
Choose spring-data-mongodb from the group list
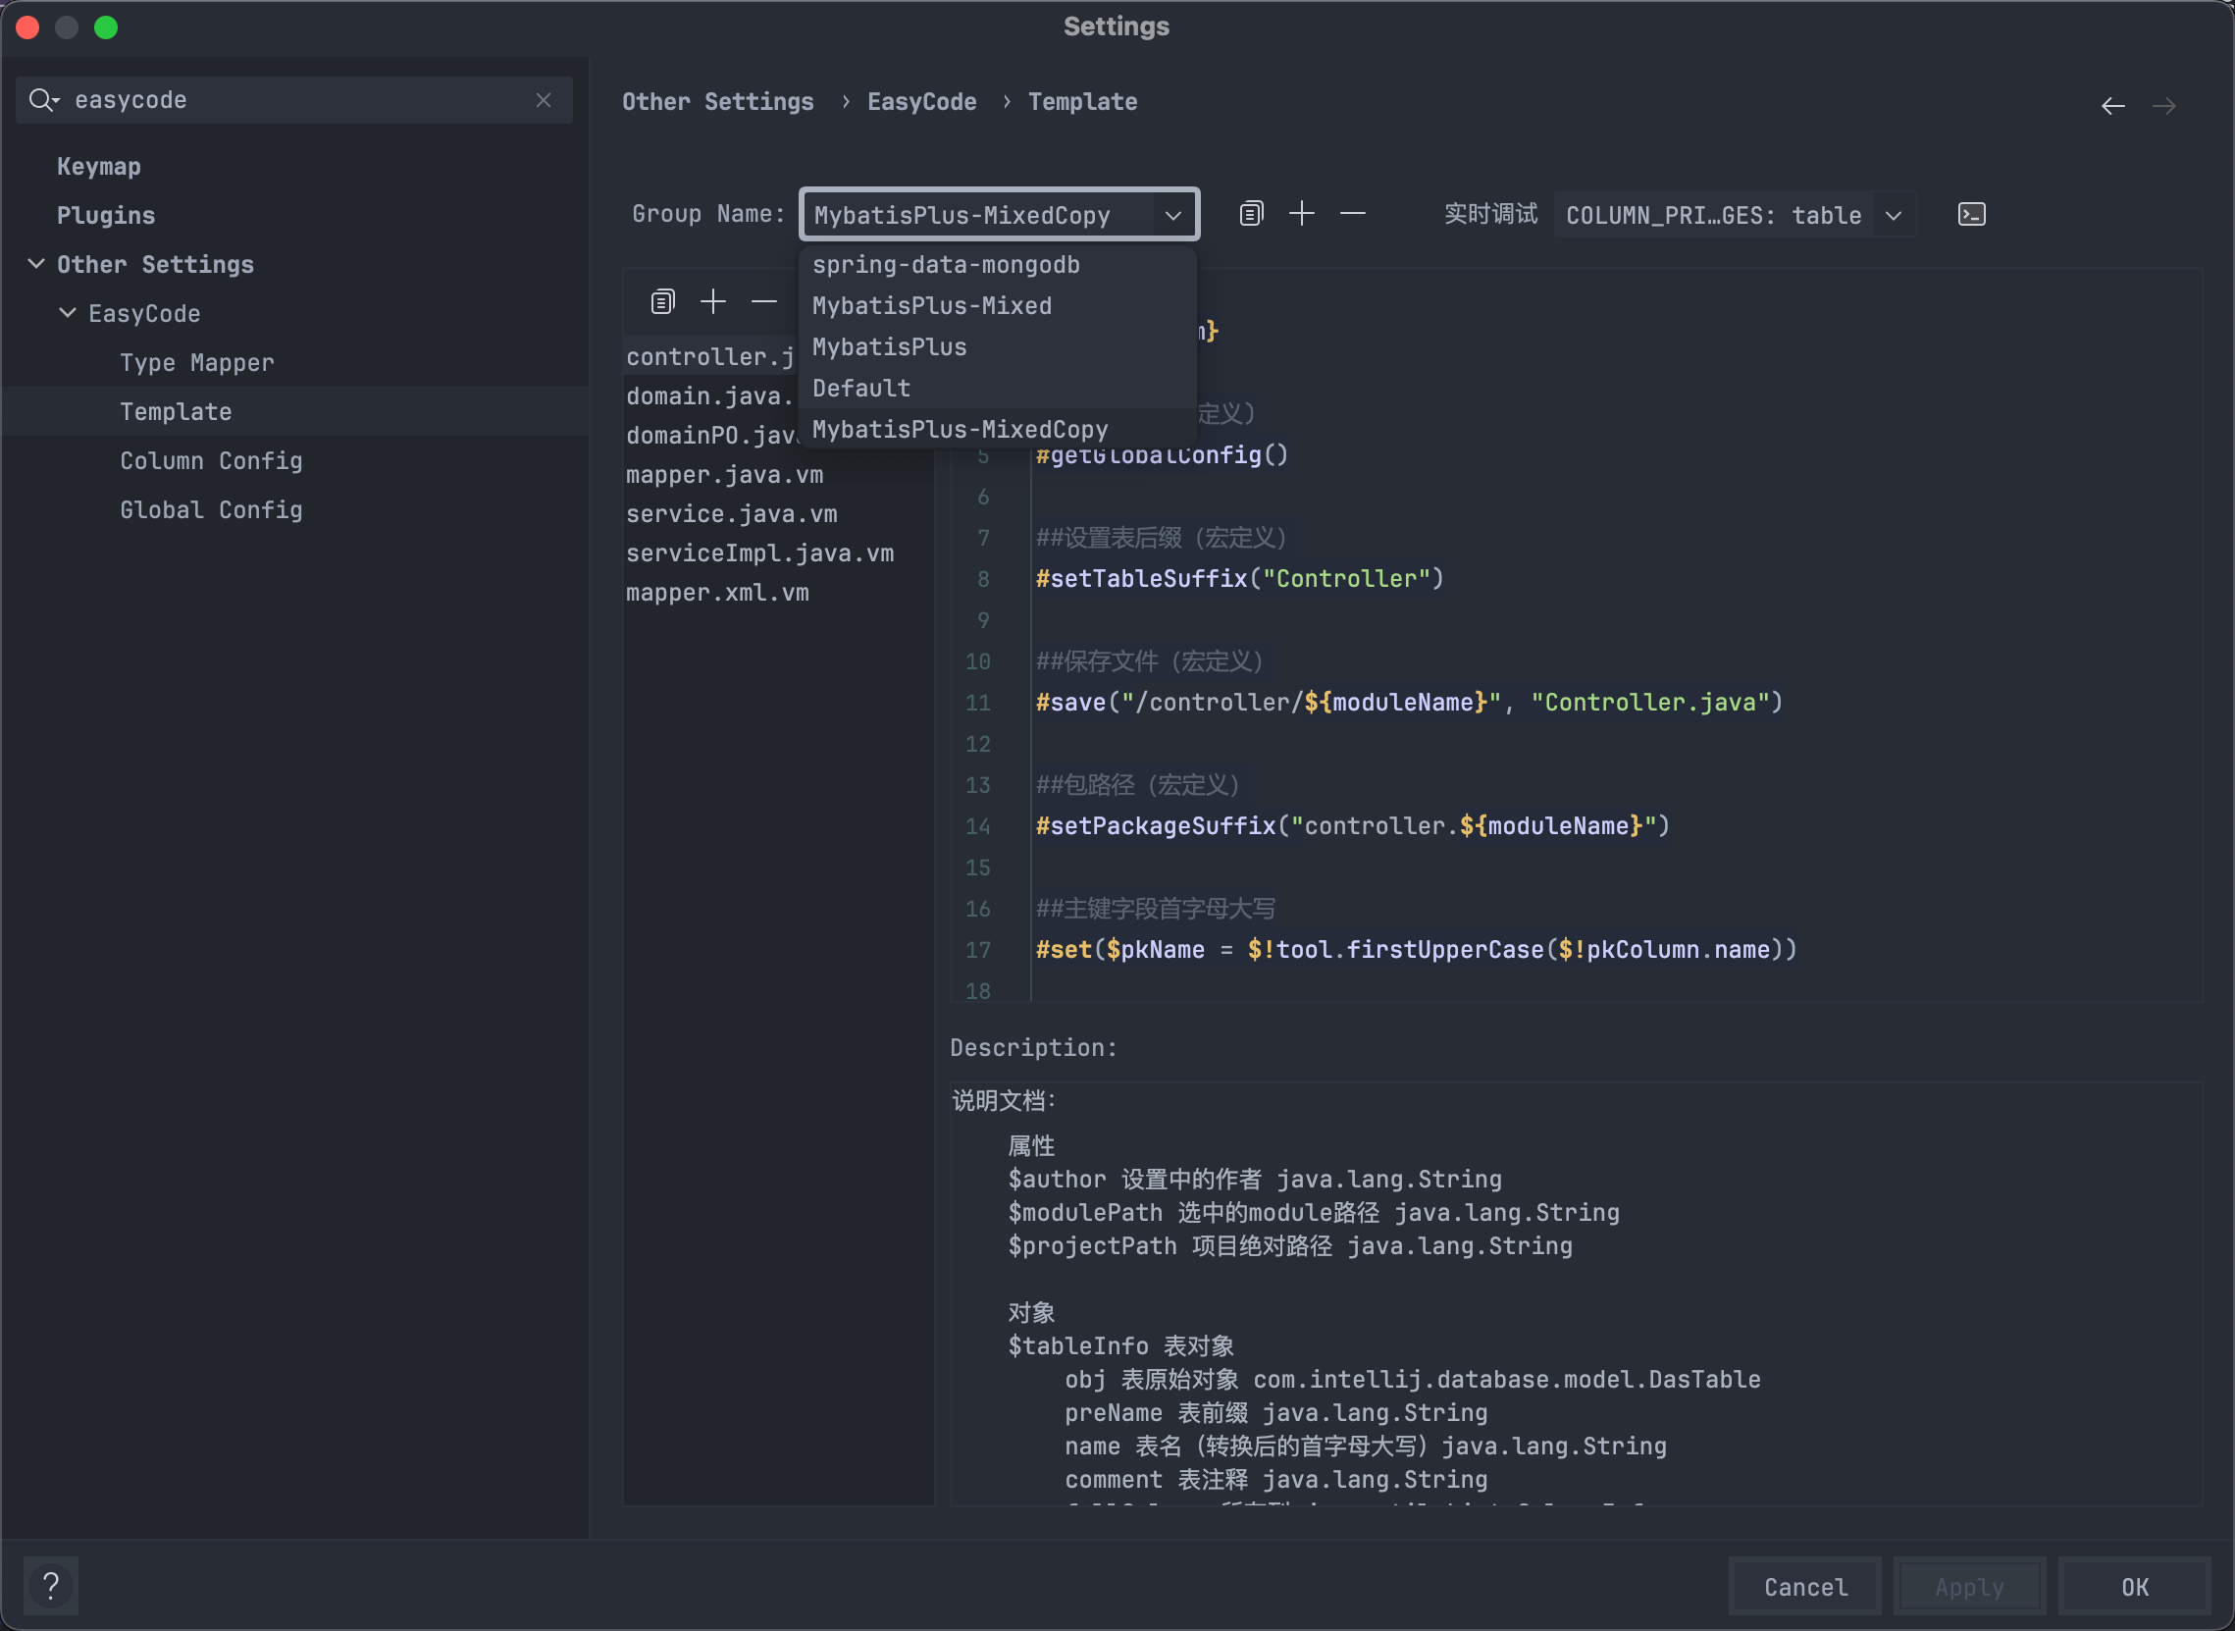click(x=998, y=265)
